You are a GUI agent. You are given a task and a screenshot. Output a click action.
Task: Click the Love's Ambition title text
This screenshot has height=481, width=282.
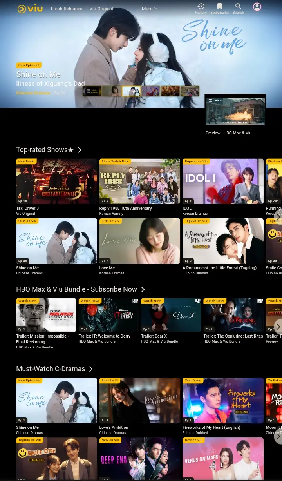pos(114,427)
